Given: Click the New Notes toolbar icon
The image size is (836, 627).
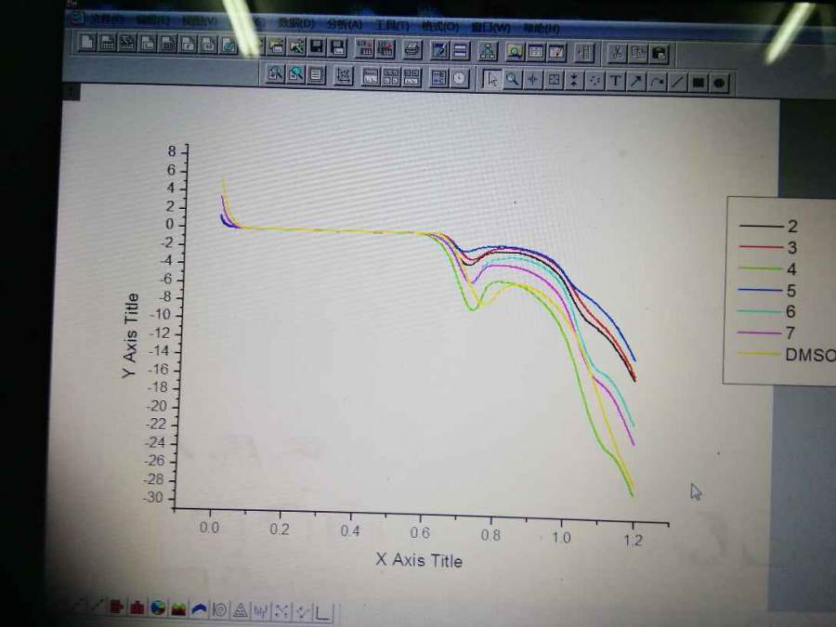Looking at the screenshot, I should coord(229,46).
